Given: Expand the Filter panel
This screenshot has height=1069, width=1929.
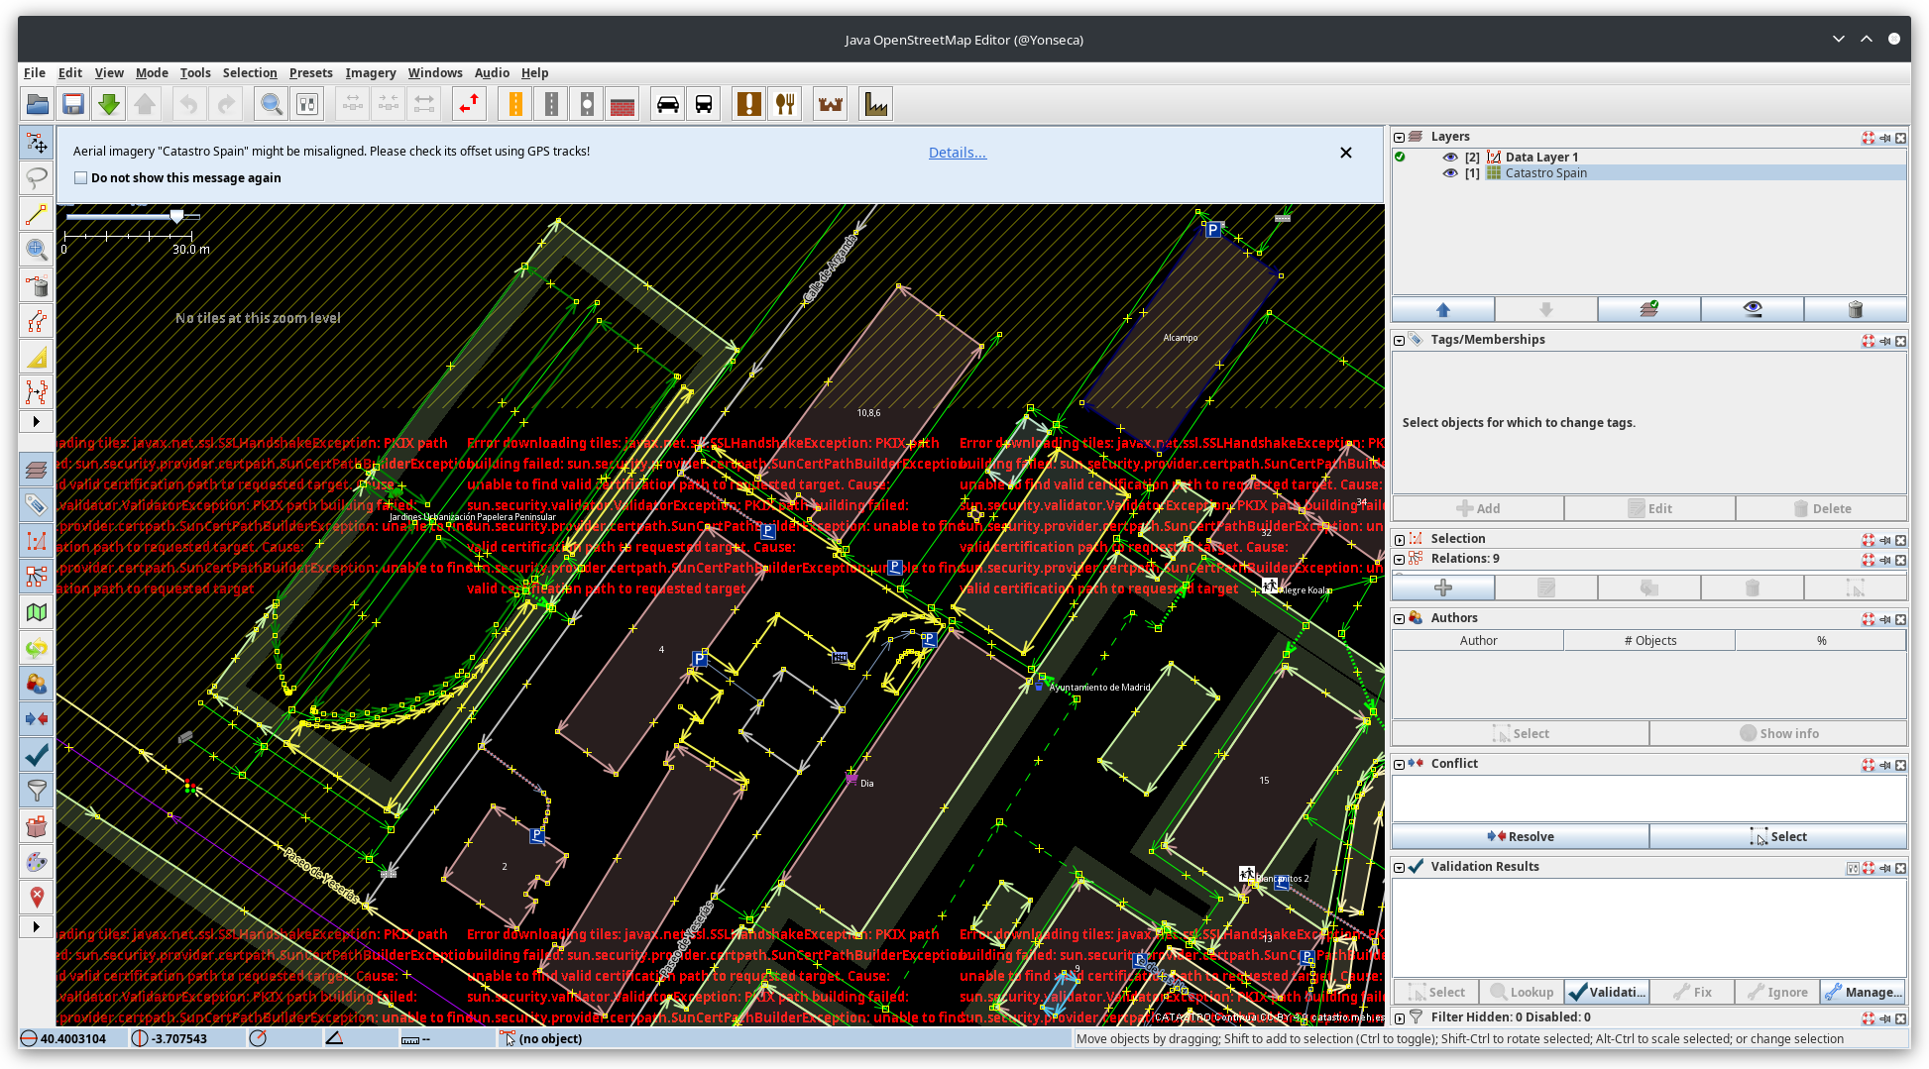Looking at the screenshot, I should pyautogui.click(x=1400, y=1017).
